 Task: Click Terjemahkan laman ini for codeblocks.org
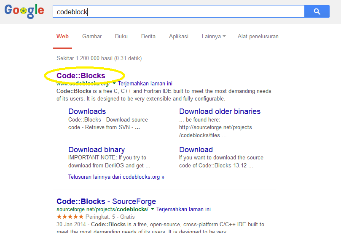tap(145, 84)
